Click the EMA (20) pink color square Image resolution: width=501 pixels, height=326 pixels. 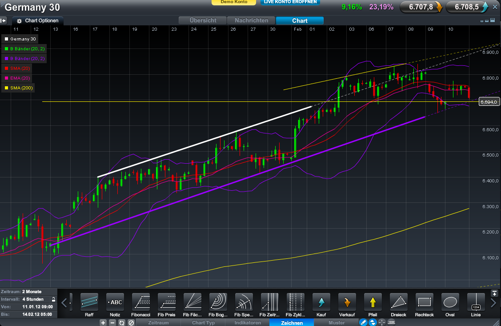(x=6, y=78)
